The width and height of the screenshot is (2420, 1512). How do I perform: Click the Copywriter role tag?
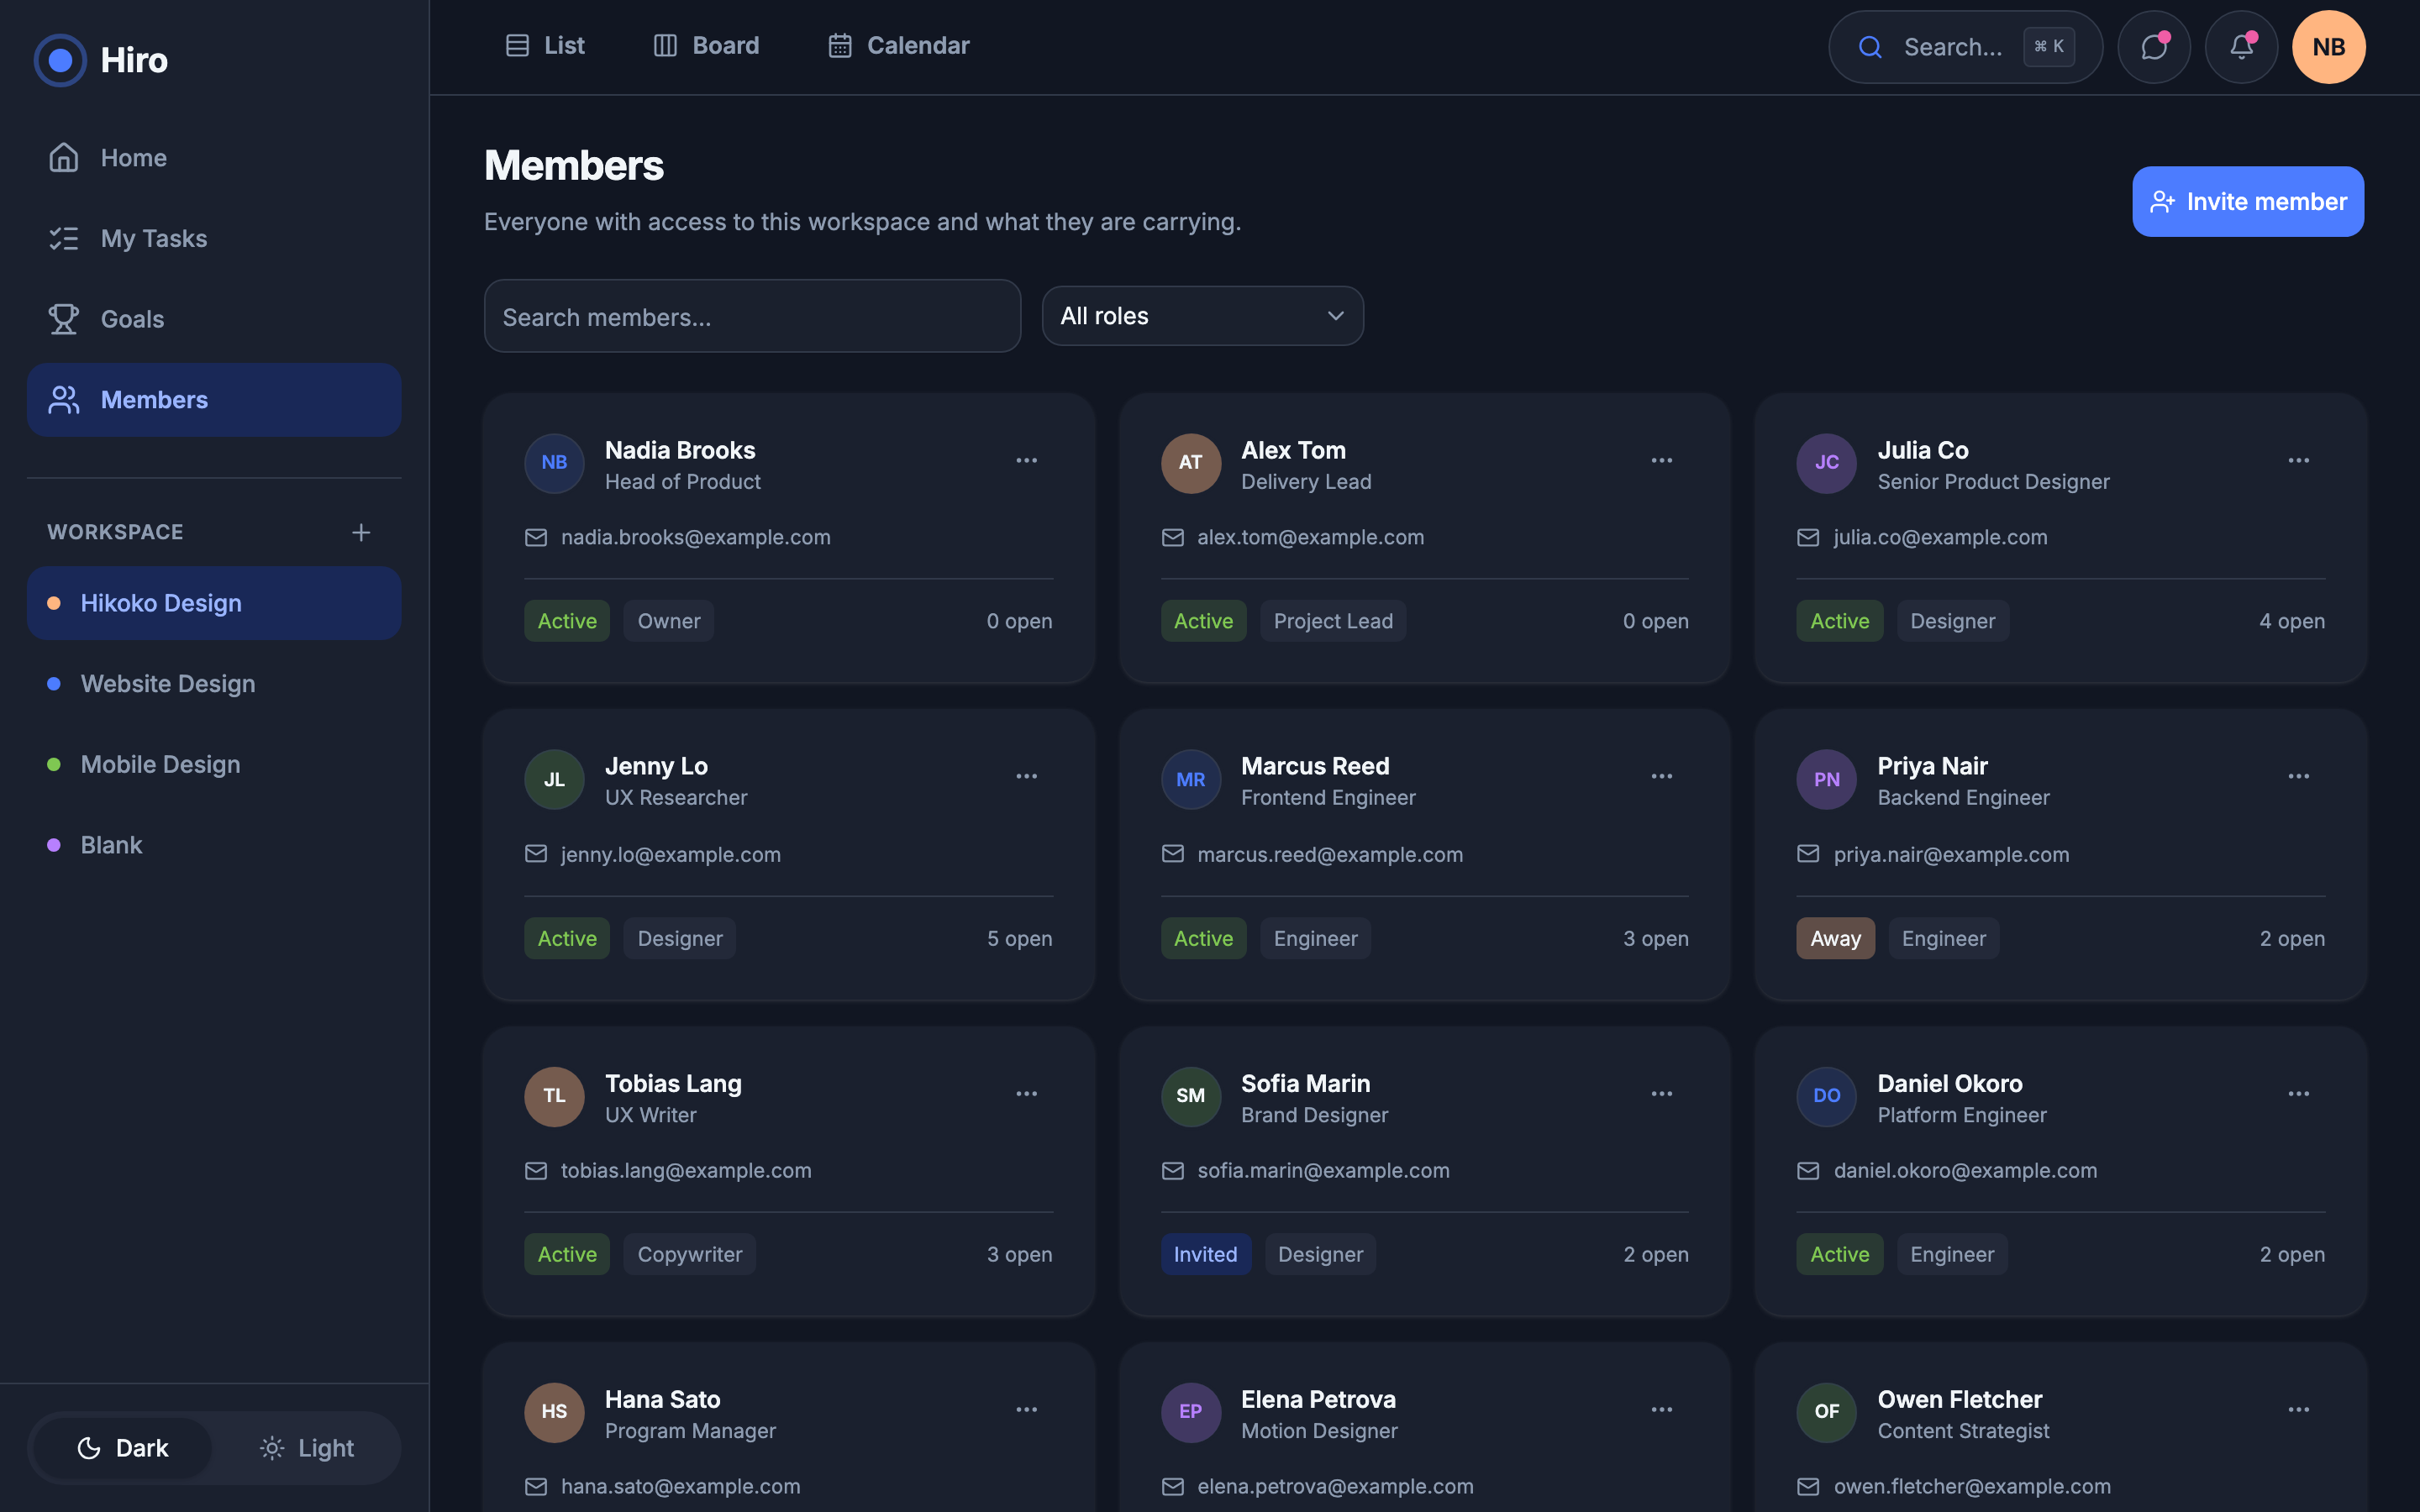tap(690, 1255)
